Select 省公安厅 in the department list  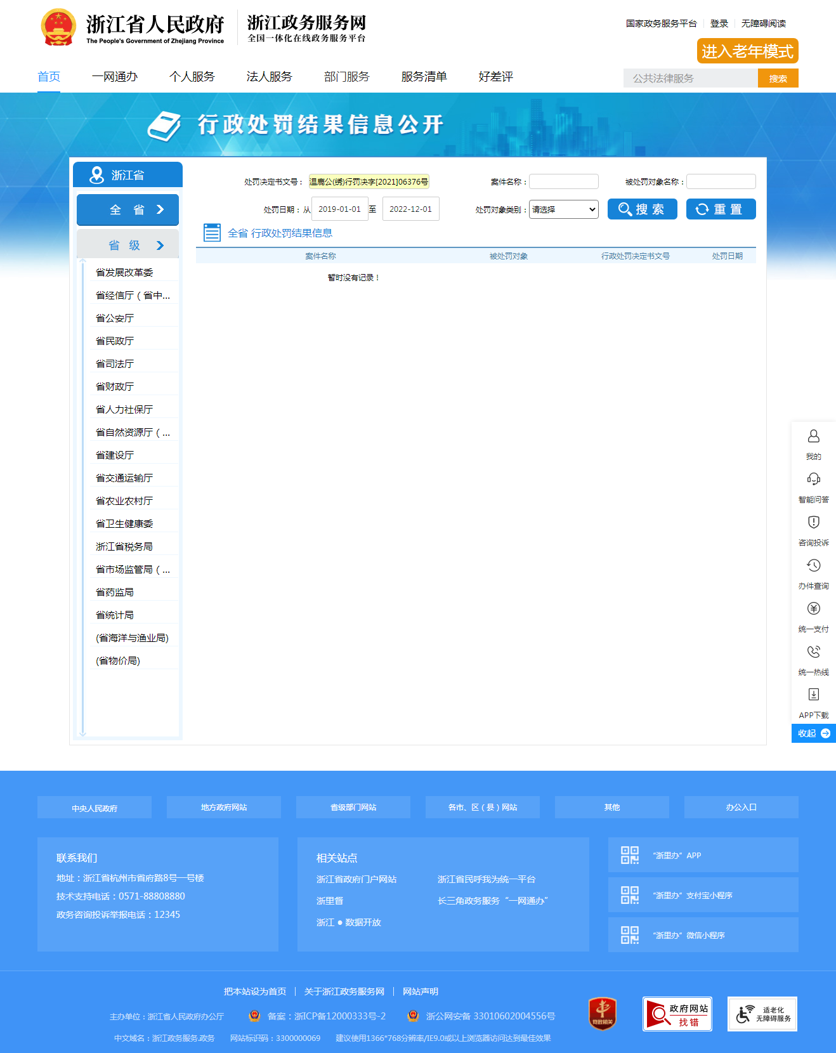115,318
